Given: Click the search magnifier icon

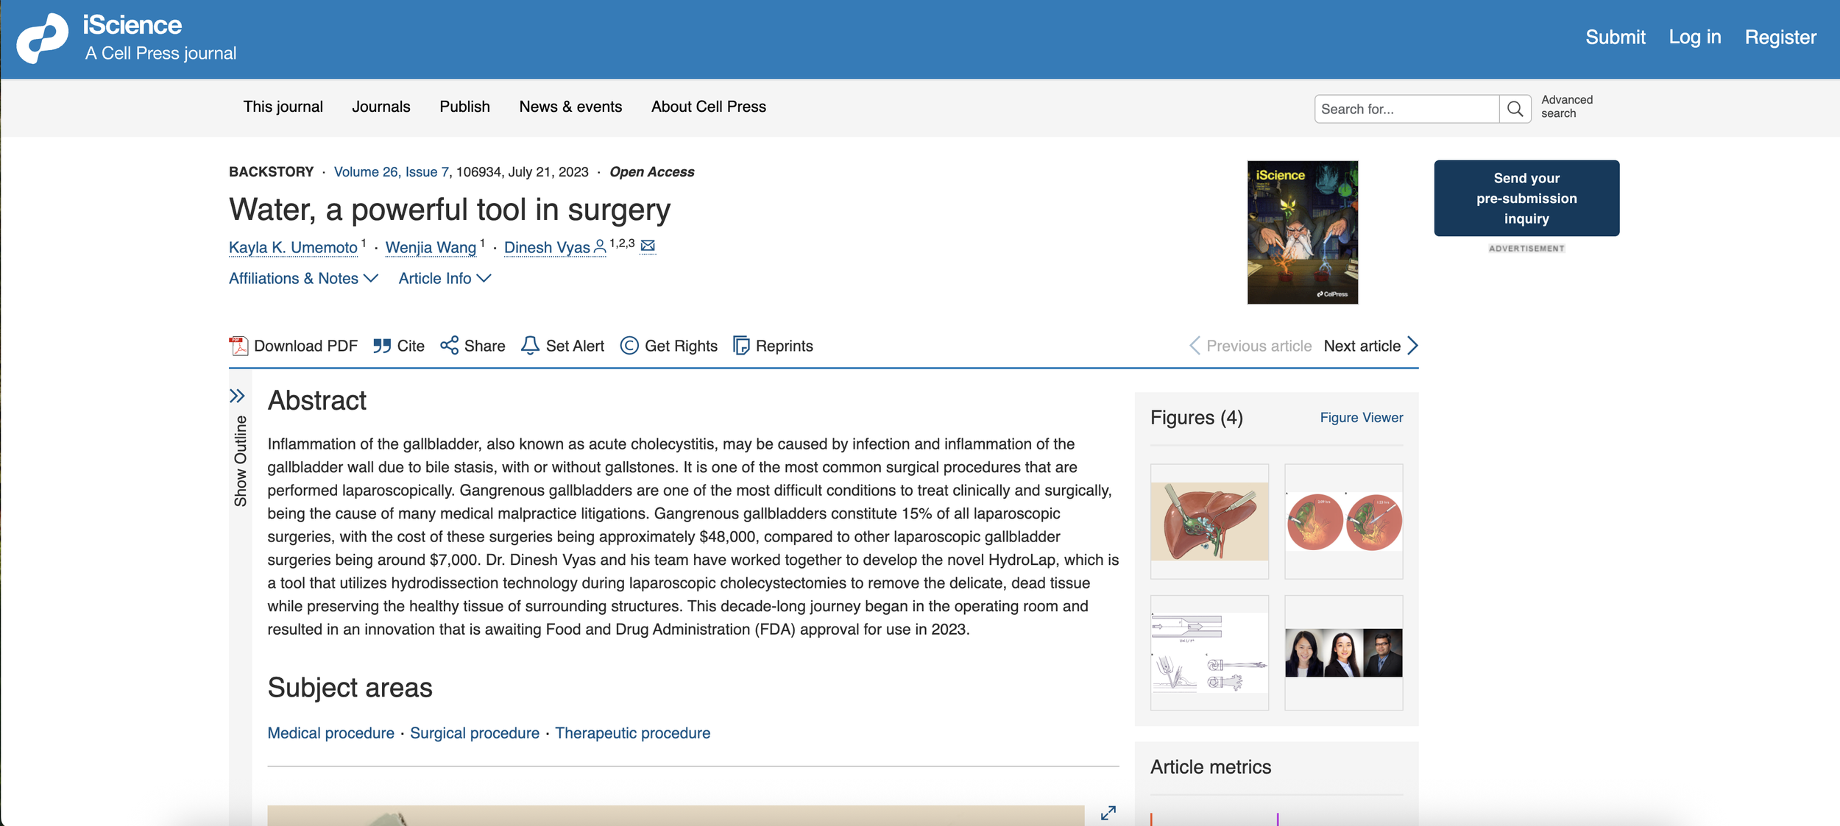Looking at the screenshot, I should (x=1515, y=109).
